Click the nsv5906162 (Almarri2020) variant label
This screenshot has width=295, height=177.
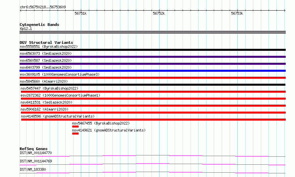point(44,109)
